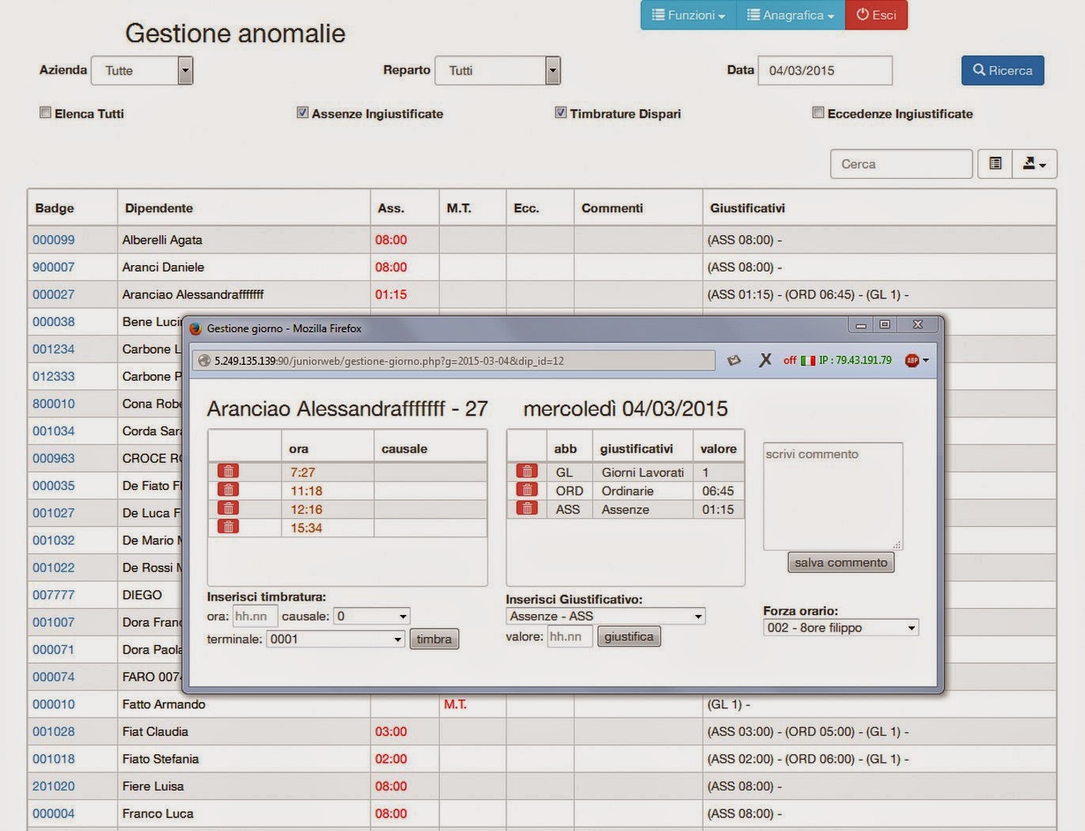Remove the Assenze justification row
This screenshot has height=831, width=1085.
tap(526, 509)
